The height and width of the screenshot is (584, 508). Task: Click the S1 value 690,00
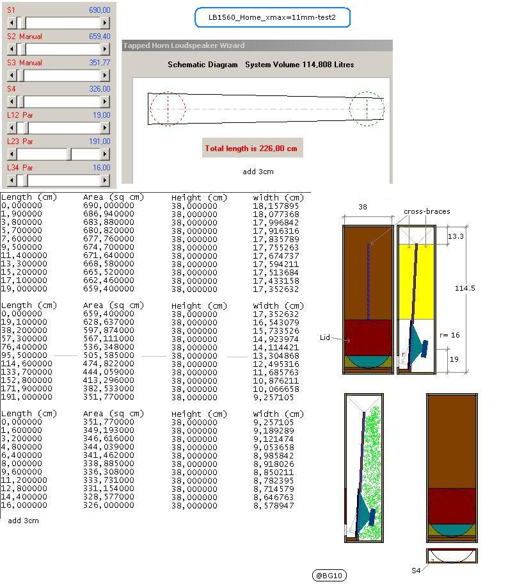tap(100, 10)
